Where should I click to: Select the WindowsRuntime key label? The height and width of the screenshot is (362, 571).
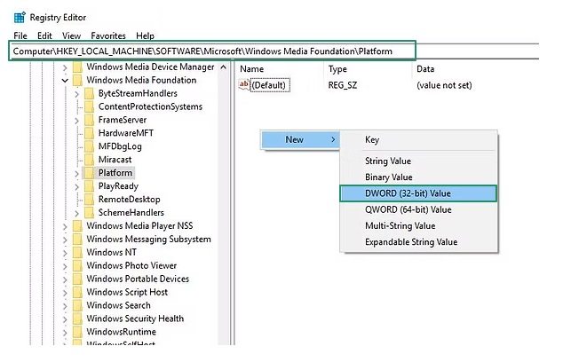click(122, 332)
